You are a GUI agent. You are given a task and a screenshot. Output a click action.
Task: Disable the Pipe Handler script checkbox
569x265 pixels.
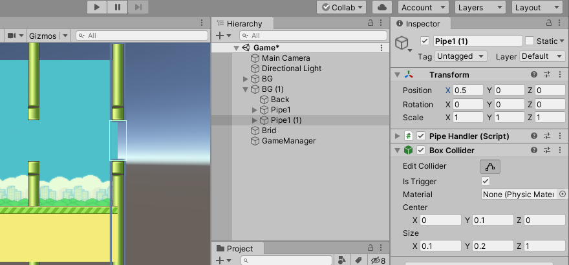point(420,136)
